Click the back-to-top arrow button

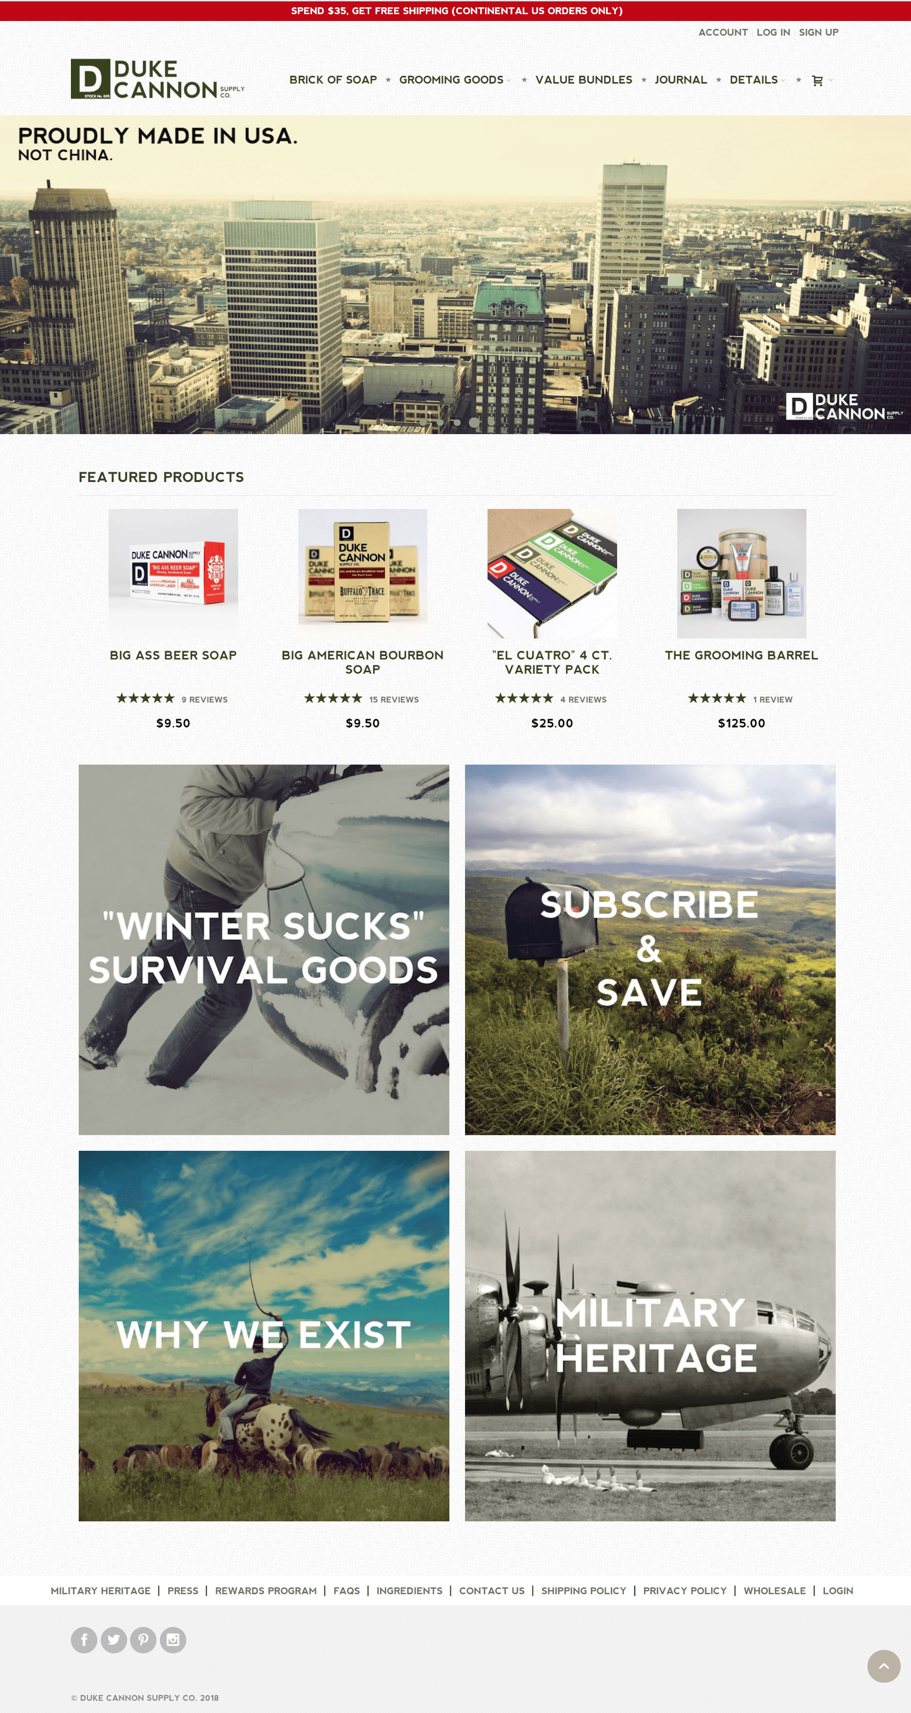[884, 1666]
